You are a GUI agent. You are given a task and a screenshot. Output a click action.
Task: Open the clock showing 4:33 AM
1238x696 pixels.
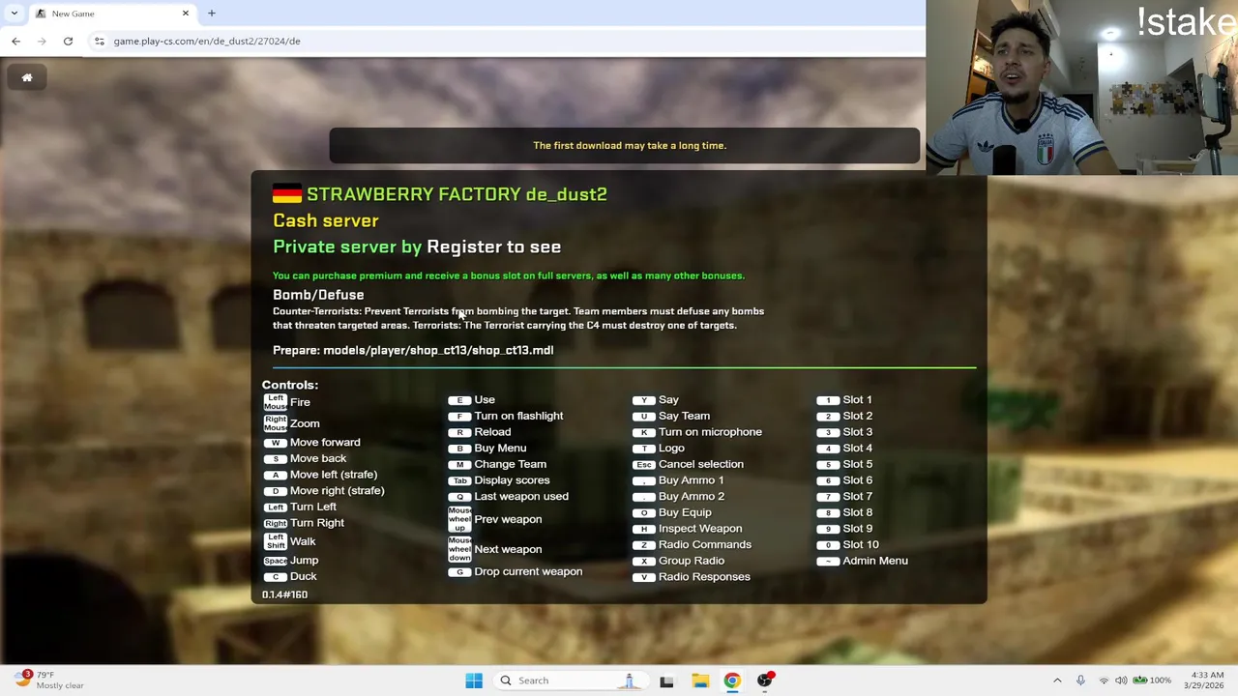click(1206, 681)
